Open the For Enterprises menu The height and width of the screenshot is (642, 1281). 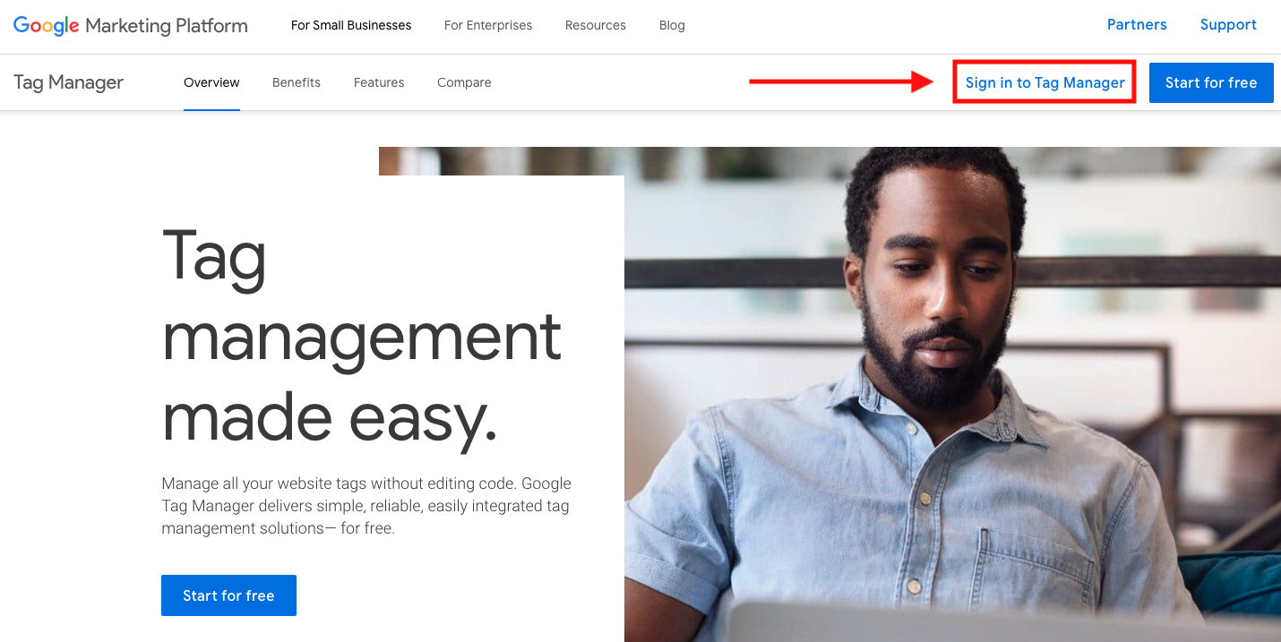[488, 25]
